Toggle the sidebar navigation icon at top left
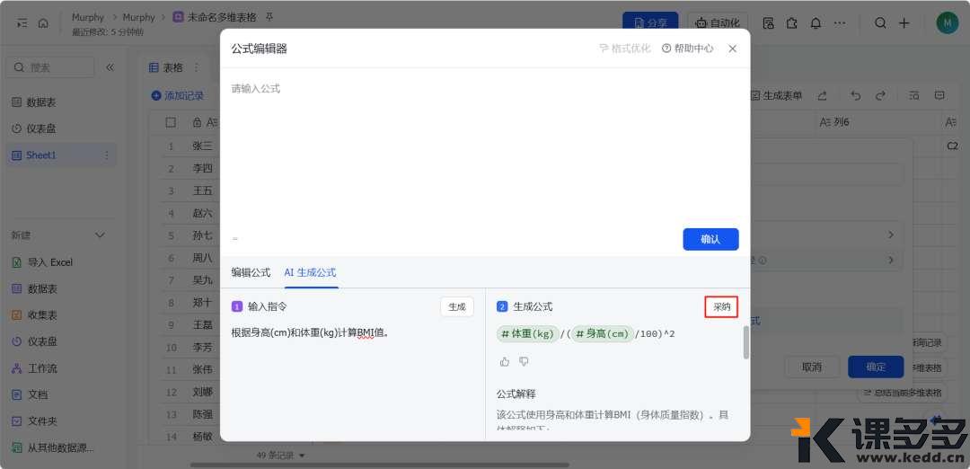 click(x=22, y=22)
